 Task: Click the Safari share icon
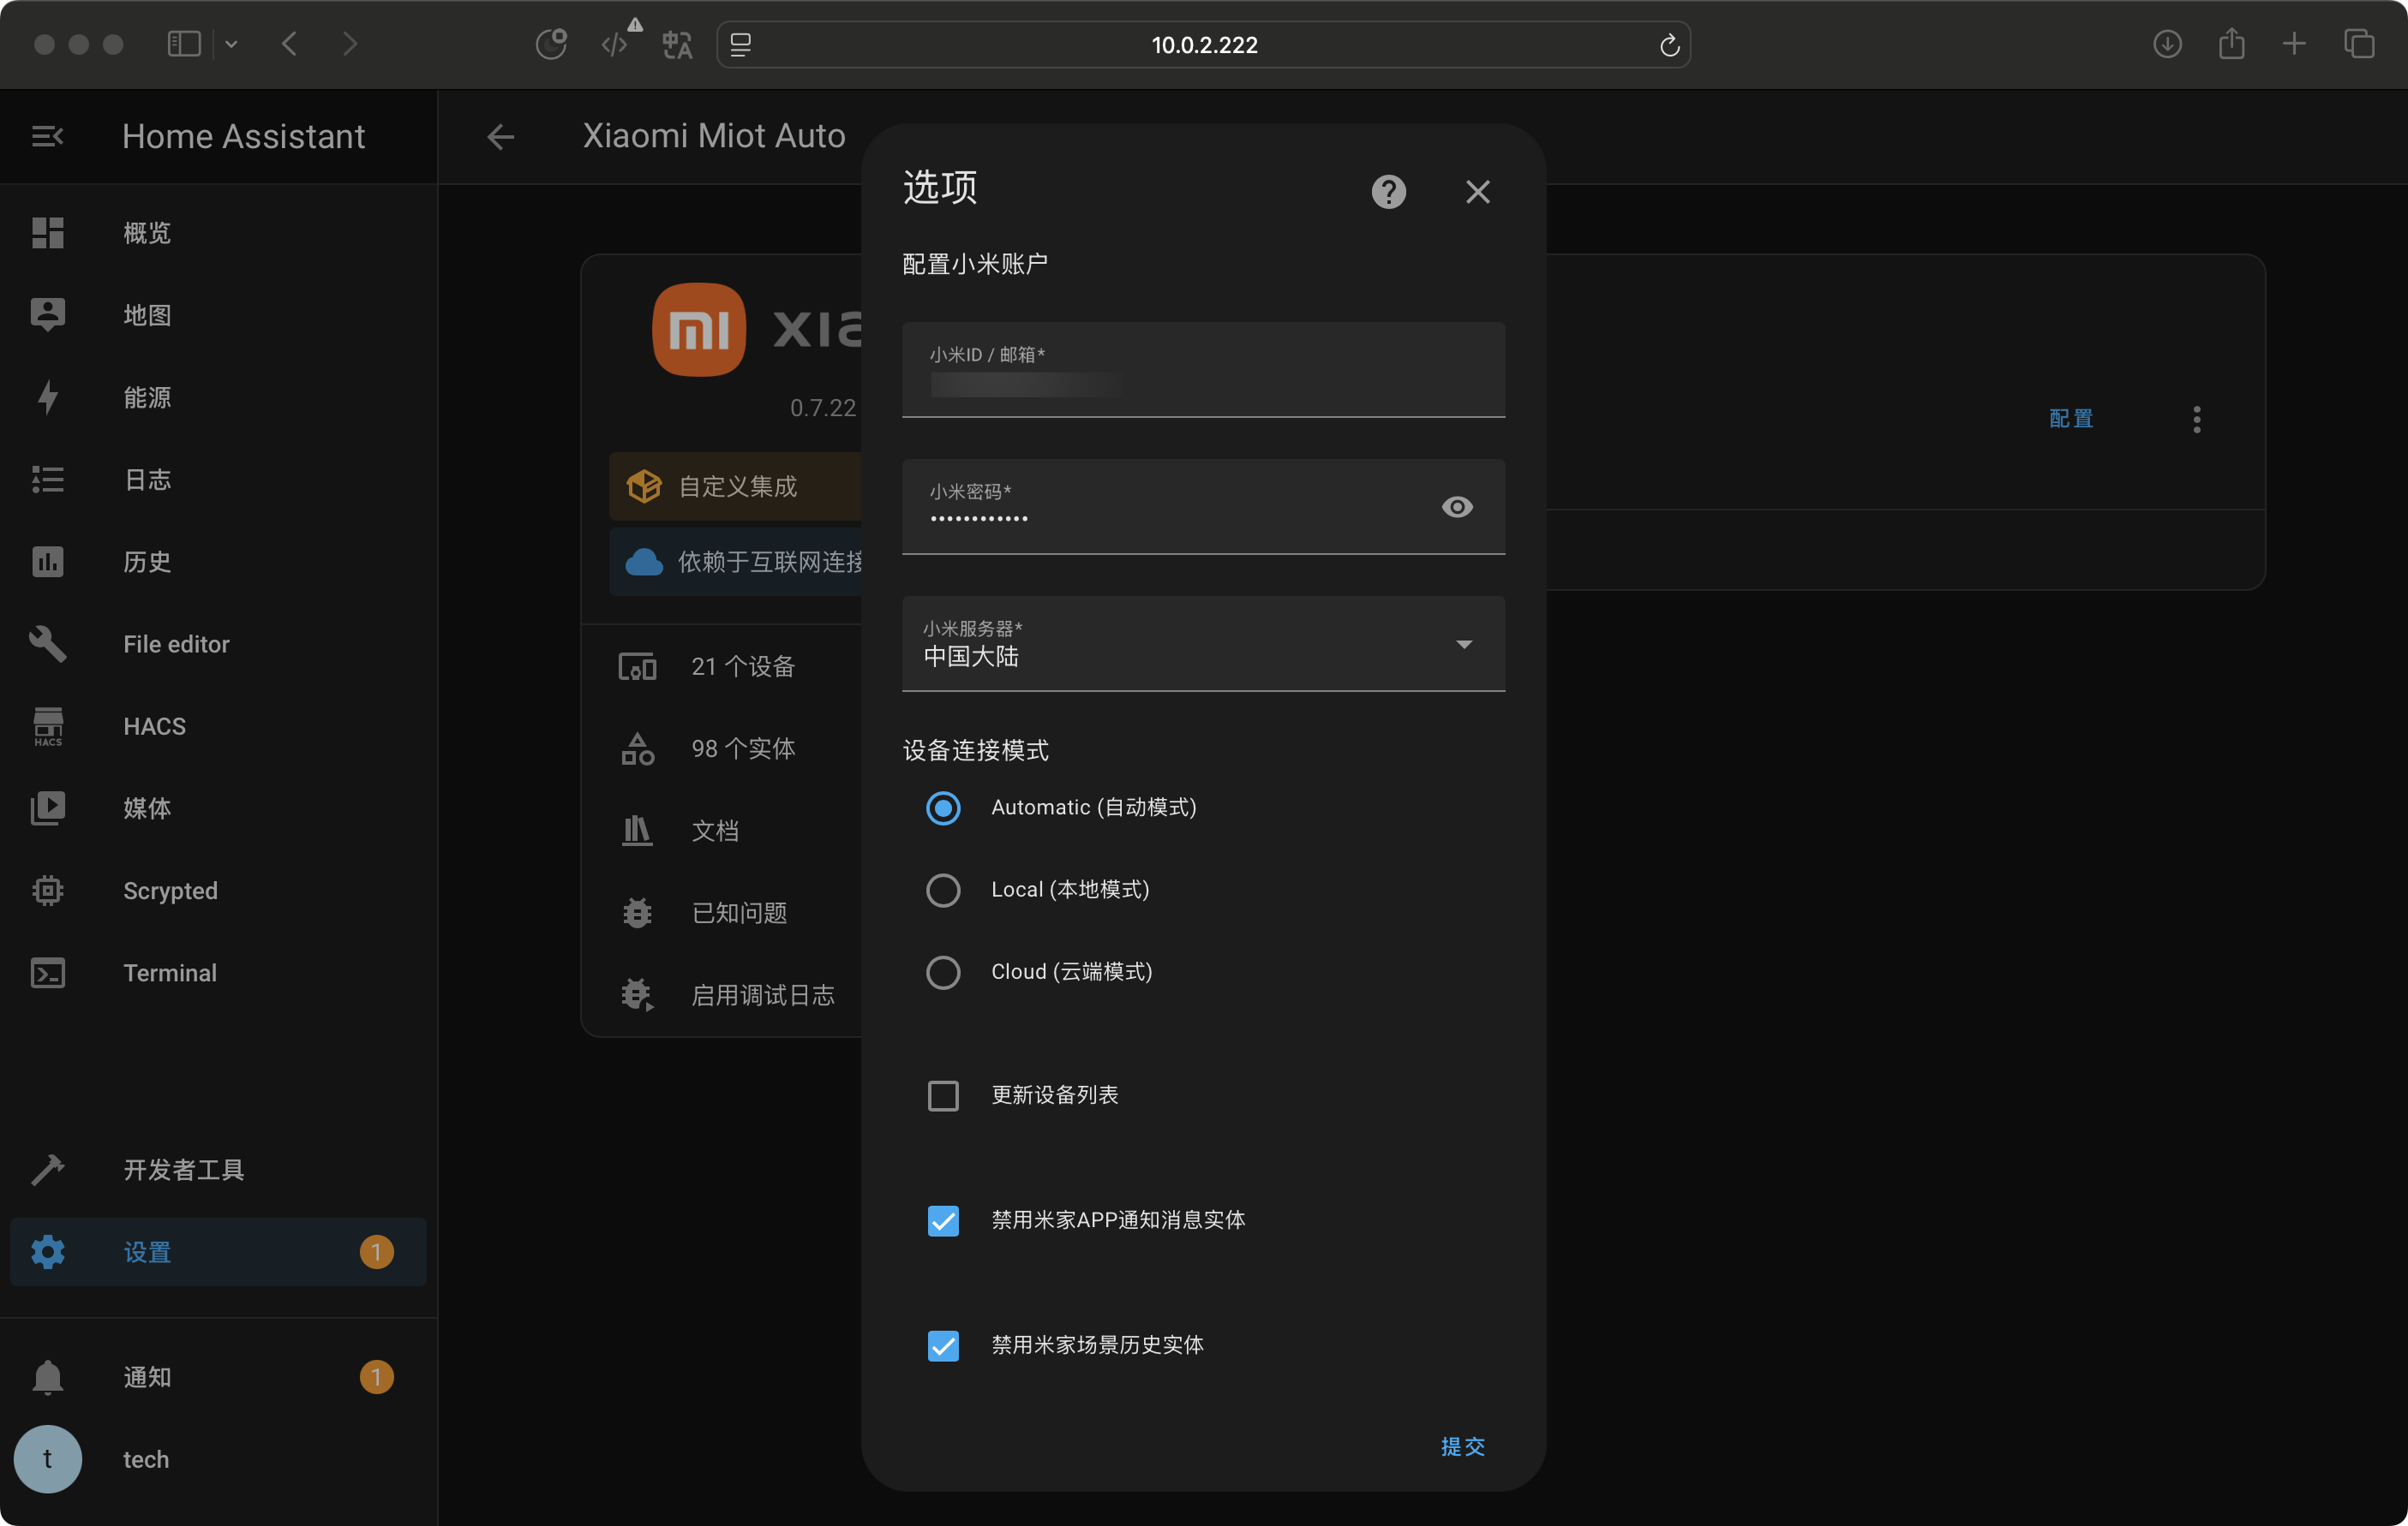coord(2231,44)
